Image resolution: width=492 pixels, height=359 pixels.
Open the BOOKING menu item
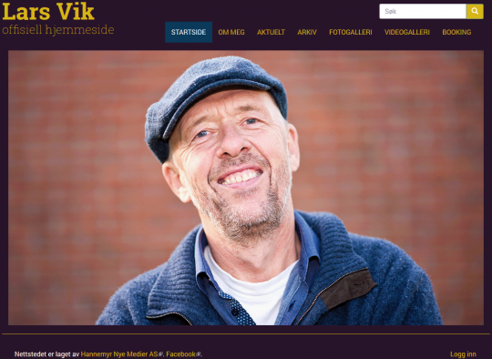(x=456, y=32)
